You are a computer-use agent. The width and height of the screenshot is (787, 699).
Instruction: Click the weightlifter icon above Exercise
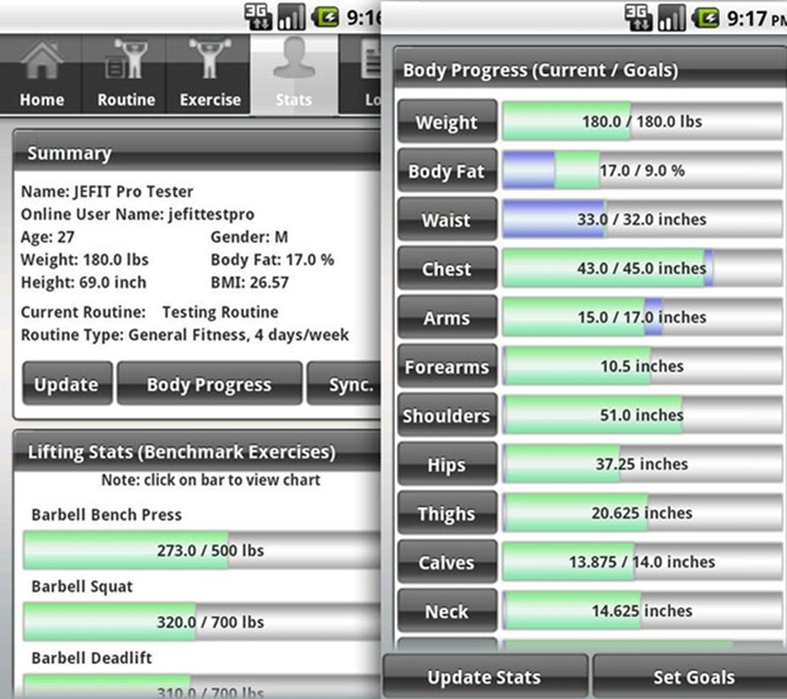click(210, 58)
